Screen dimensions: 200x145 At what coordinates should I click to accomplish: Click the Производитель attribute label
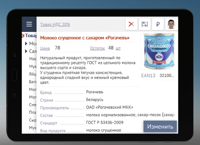coord(54,108)
